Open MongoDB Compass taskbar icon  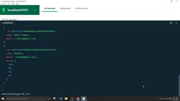point(84,98)
